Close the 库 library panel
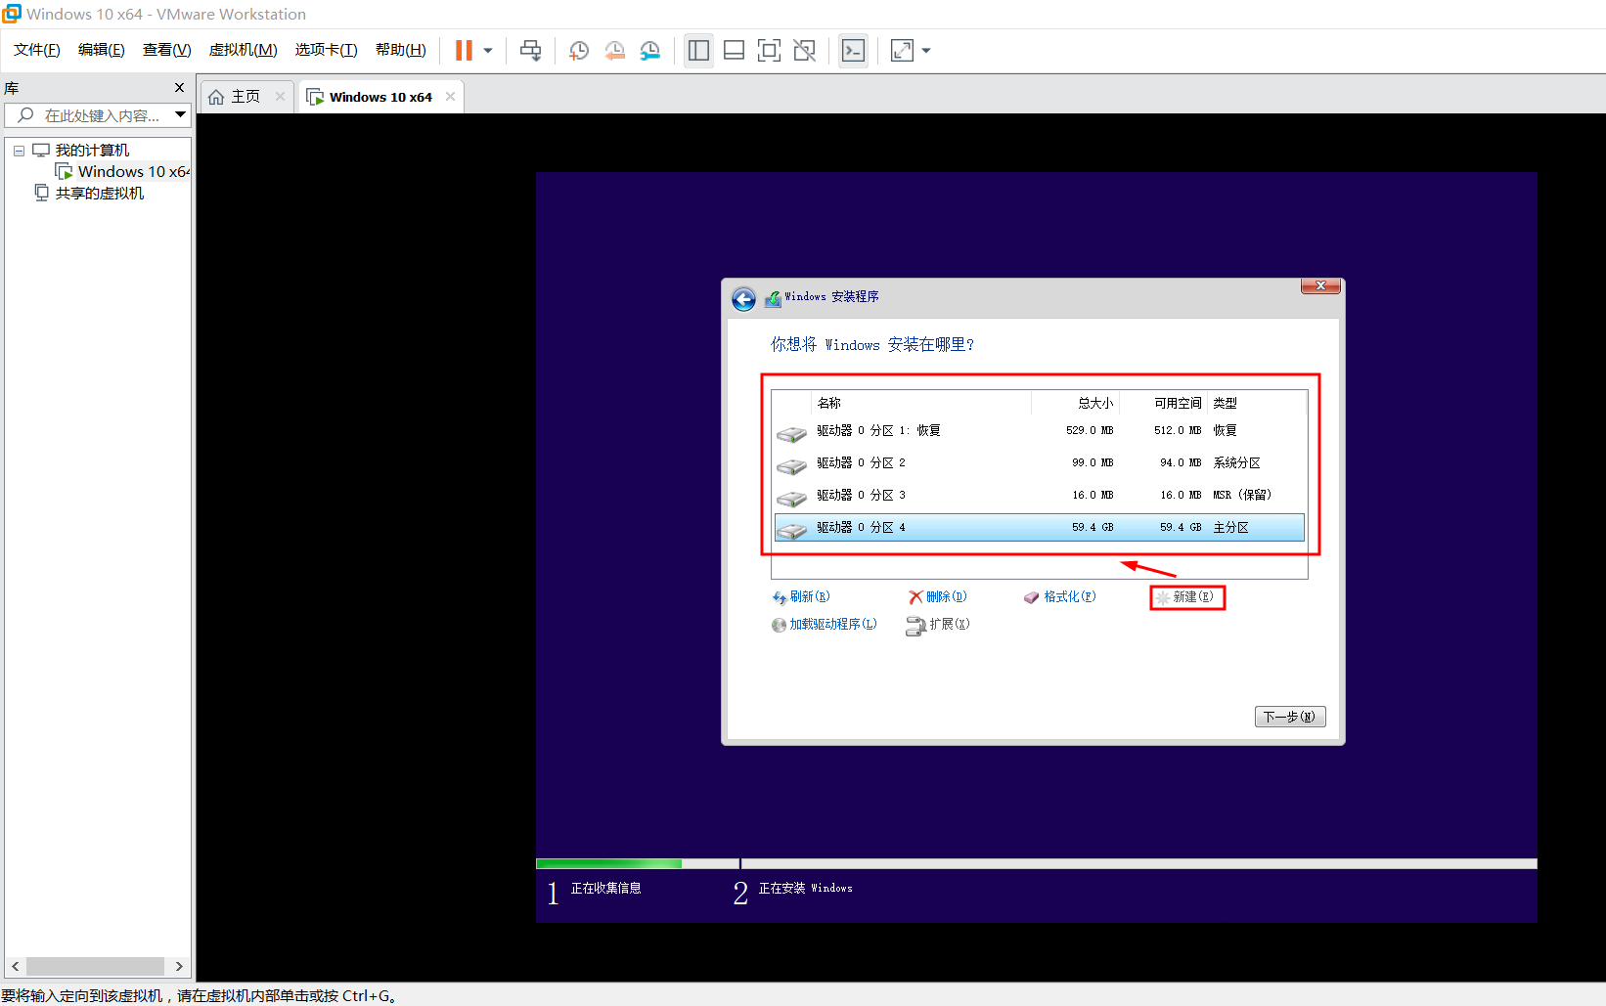1606x1006 pixels. (179, 87)
